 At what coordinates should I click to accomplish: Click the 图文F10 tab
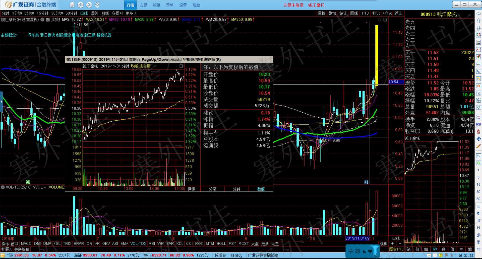point(396,249)
